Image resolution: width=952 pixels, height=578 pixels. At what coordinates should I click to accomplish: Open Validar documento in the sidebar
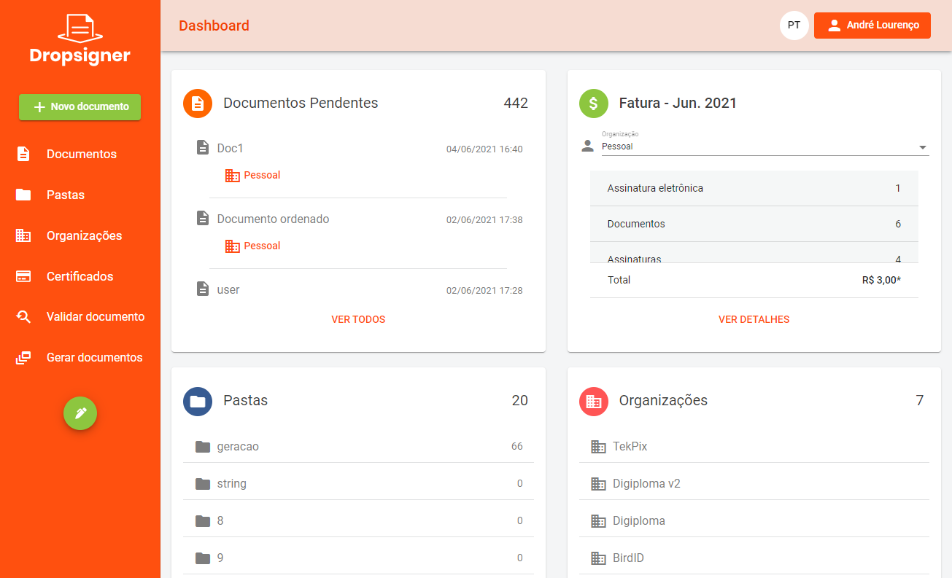80,317
